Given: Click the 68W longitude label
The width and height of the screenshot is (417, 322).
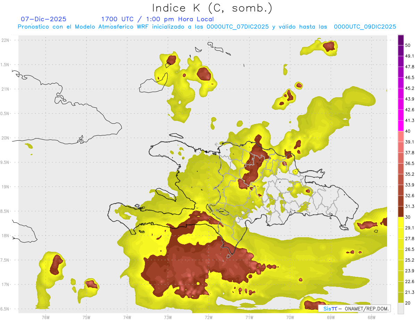Looking at the screenshot, I should click(x=371, y=317).
